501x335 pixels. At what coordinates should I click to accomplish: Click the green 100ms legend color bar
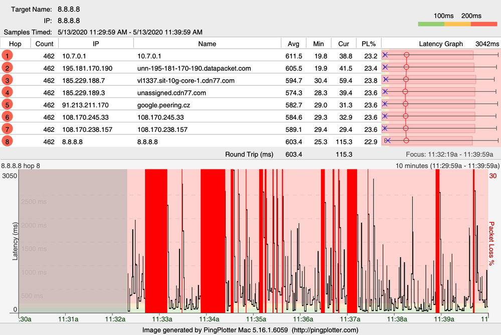(x=431, y=24)
